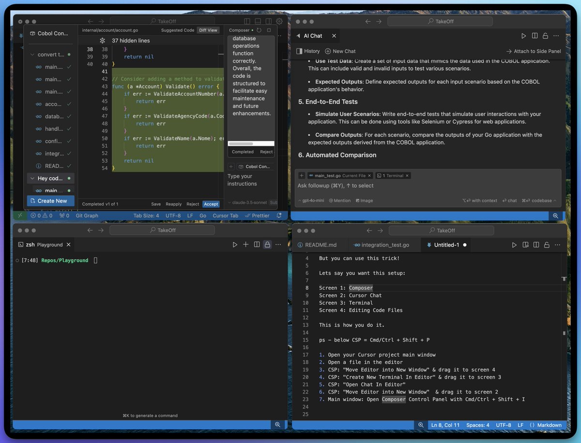
Task: Open remote window icon in Composer window status bar
Action: [x=19, y=215]
